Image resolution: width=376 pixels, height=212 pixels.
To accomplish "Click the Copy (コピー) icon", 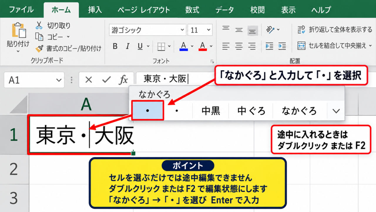I will click(x=39, y=37).
